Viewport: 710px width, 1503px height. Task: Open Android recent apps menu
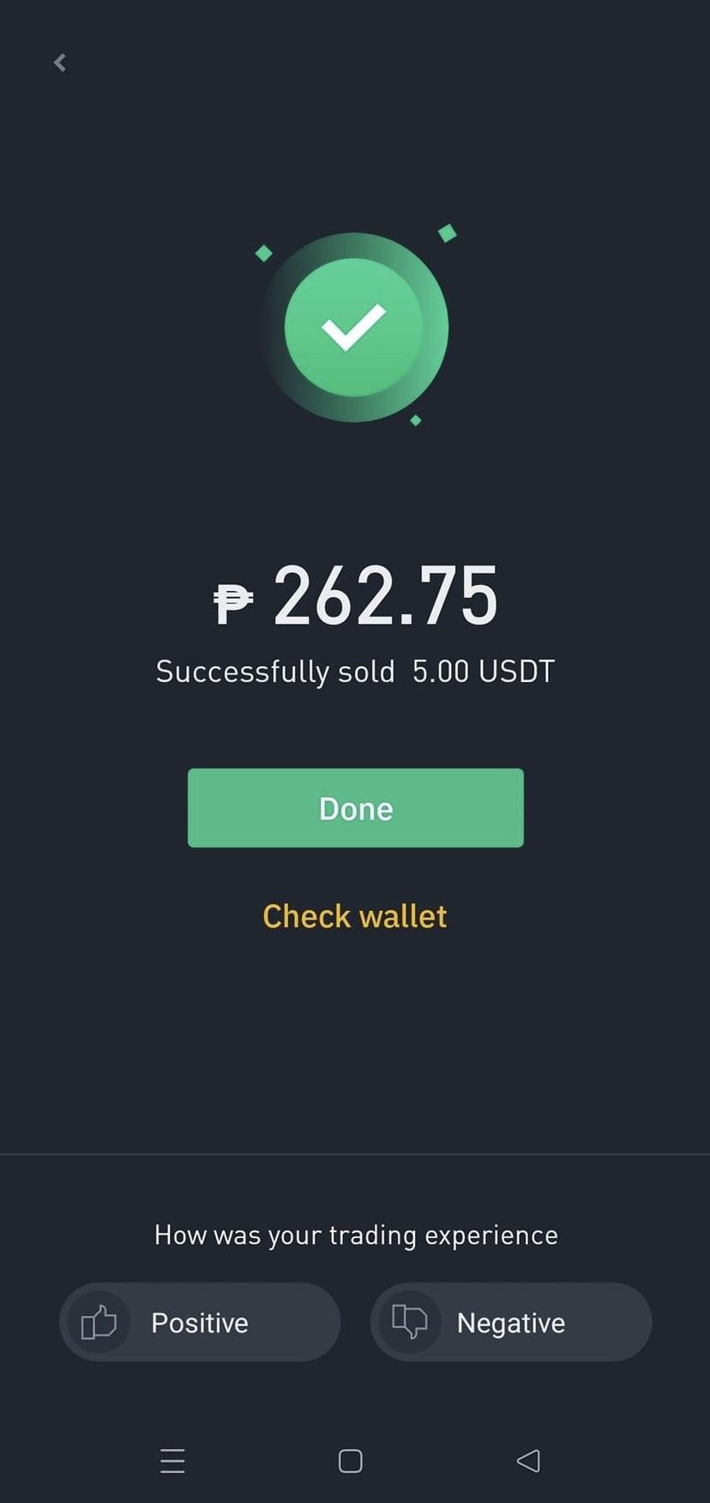(x=172, y=1460)
